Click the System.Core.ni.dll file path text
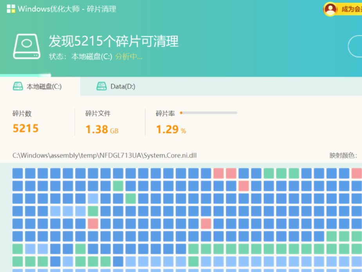The image size is (362, 272). pyautogui.click(x=104, y=156)
